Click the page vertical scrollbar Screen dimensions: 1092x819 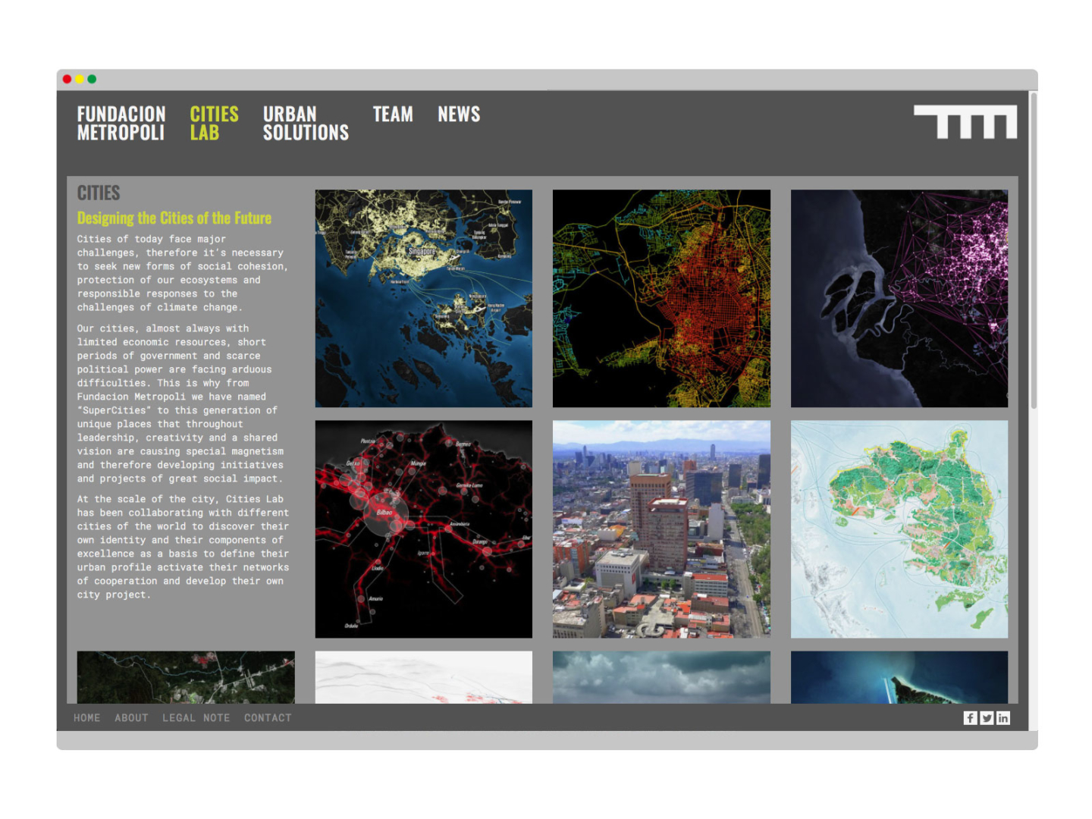click(x=1033, y=251)
